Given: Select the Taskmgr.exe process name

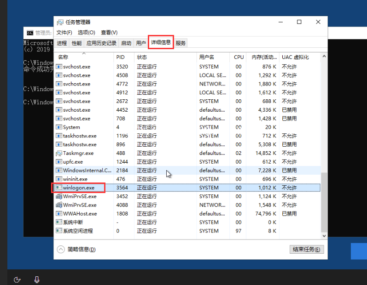Looking at the screenshot, I should [x=78, y=153].
